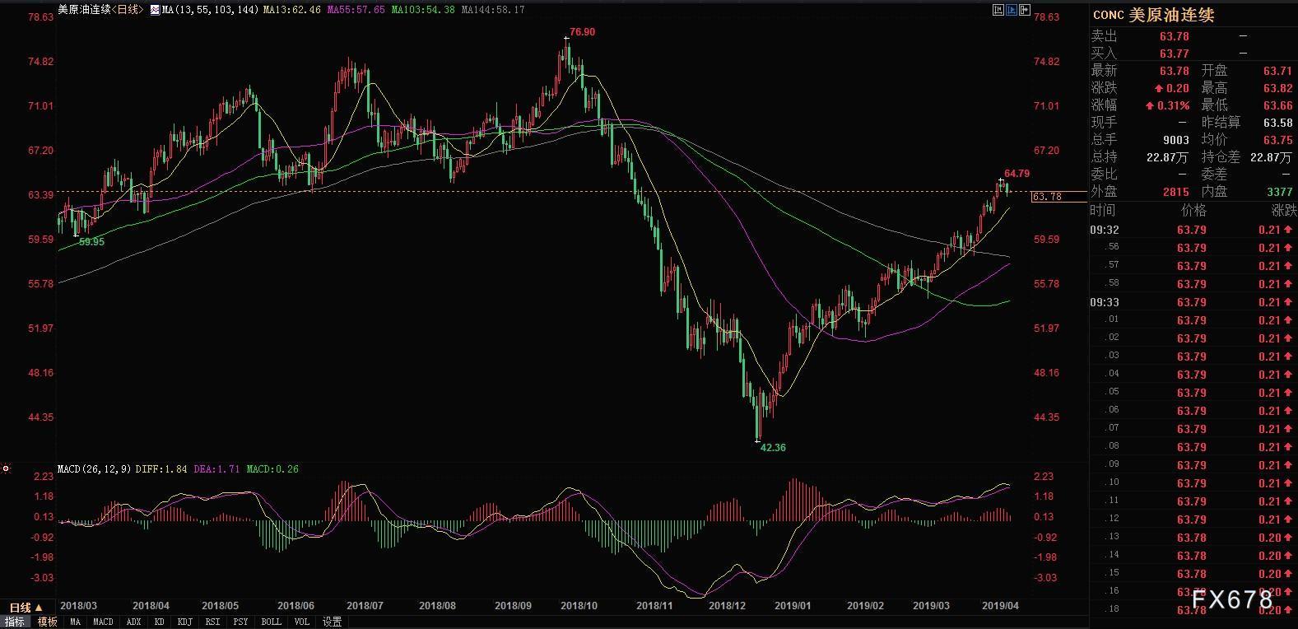
Task: Click the 09:33 tick row
Action: 1193,302
